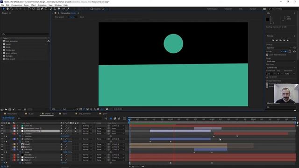
Task: Open the Resolution Auto dropdown in Preview
Action: (x=290, y=74)
